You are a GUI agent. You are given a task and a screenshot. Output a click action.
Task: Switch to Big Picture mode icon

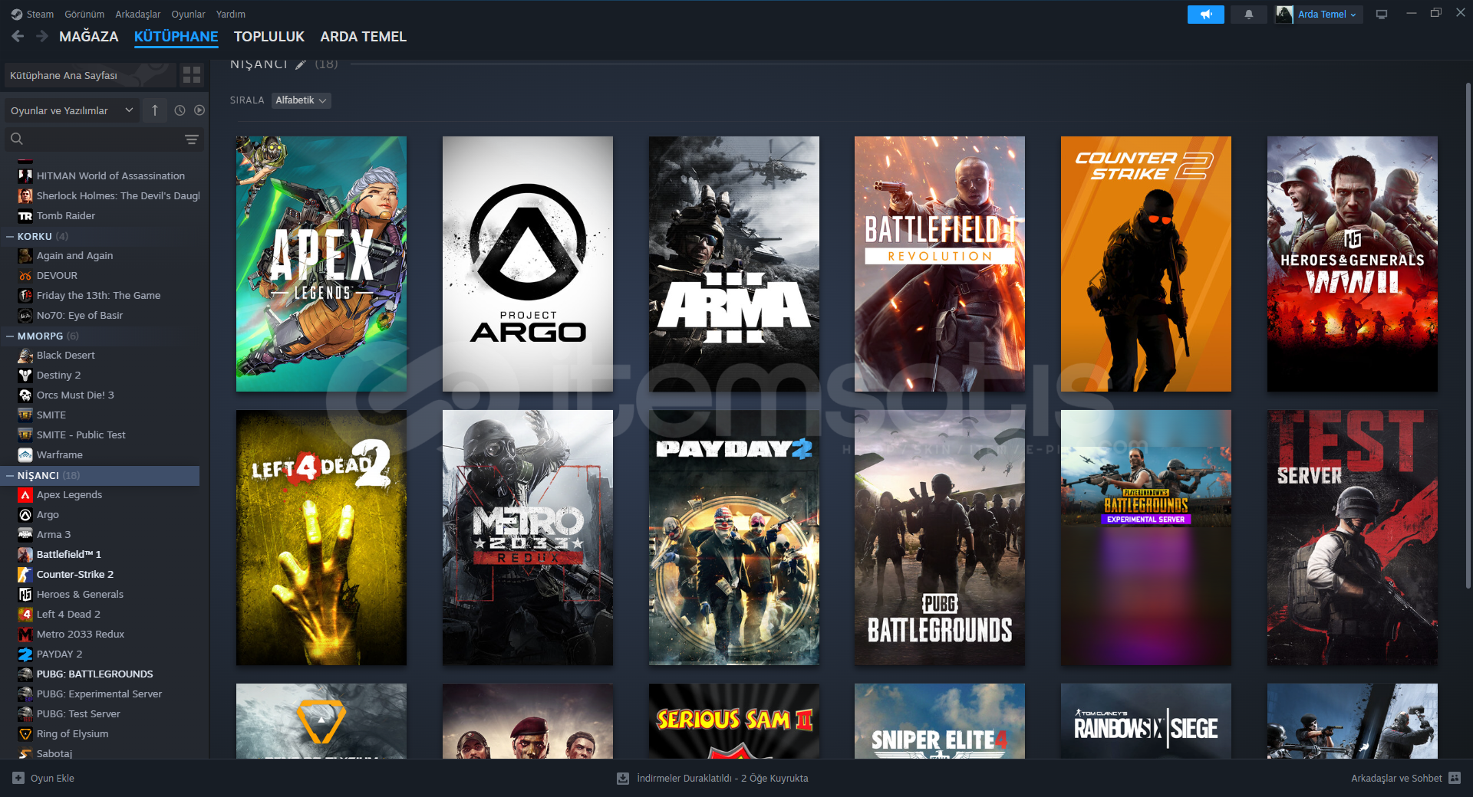tap(1382, 15)
